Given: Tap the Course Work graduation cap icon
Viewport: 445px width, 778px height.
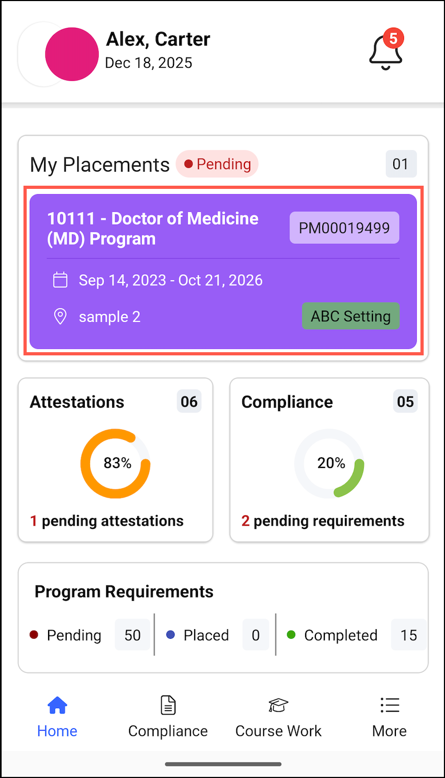Looking at the screenshot, I should pos(278,705).
